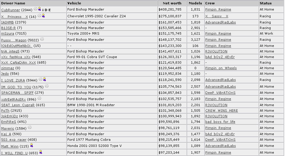Open the X__Sassy__X crew page
This screenshot has height=156, width=285.
pyautogui.click(x=217, y=16)
